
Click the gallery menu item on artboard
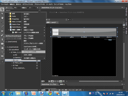click(x=72, y=37)
